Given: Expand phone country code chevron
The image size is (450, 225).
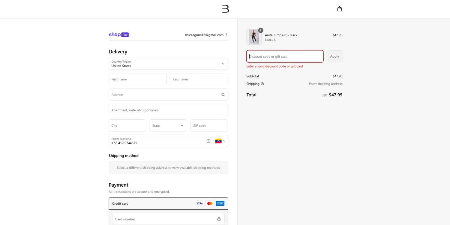Looking at the screenshot, I should pyautogui.click(x=224, y=141).
